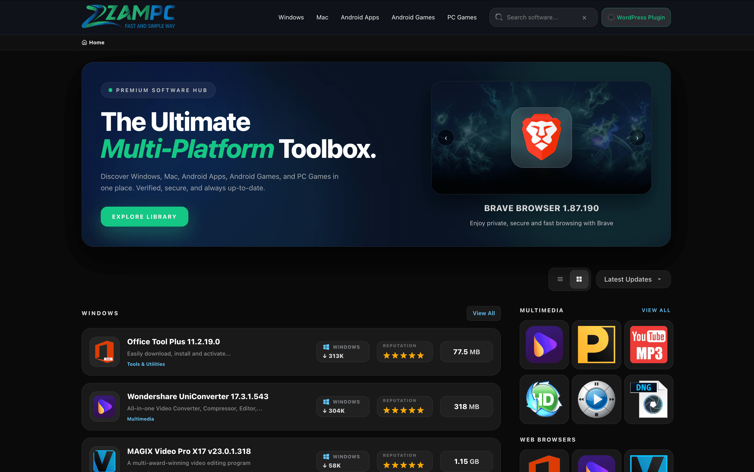This screenshot has height=472, width=754.
Task: Click 'Enjoy private, secure and fast browsing' text
Action: coord(541,223)
